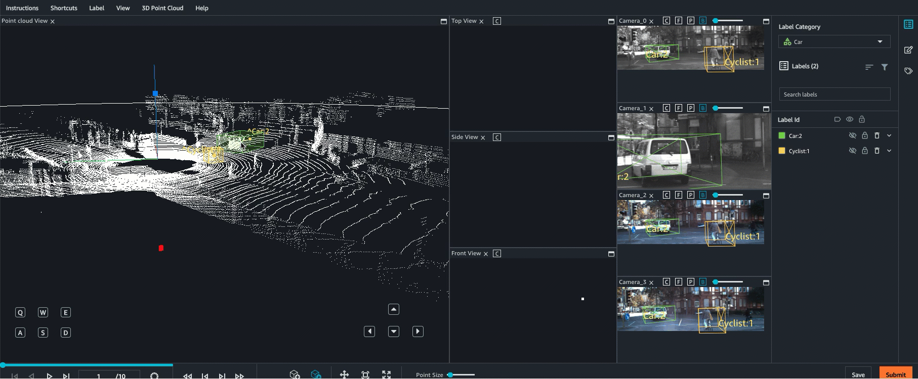Click the add cuboid icon
Image resolution: width=918 pixels, height=379 pixels.
point(295,374)
